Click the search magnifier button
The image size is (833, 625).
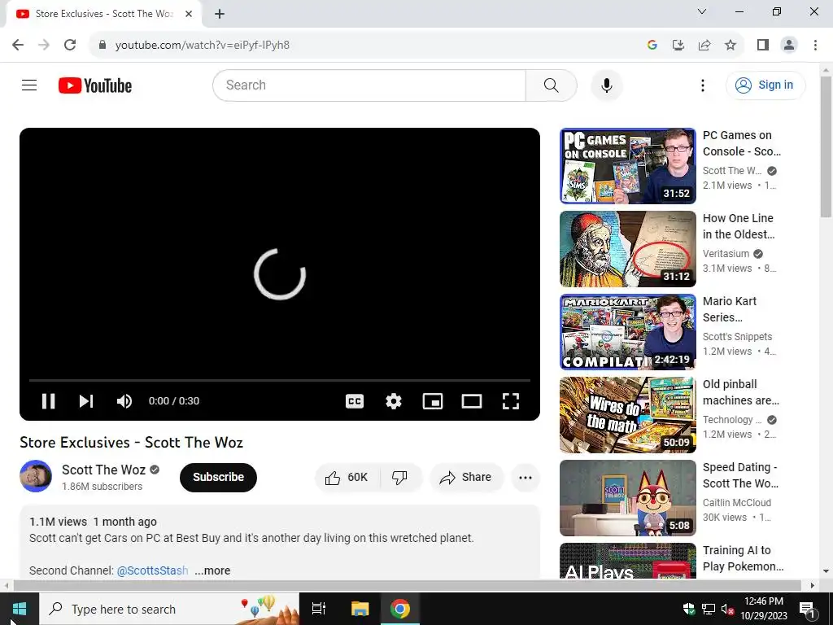551,85
